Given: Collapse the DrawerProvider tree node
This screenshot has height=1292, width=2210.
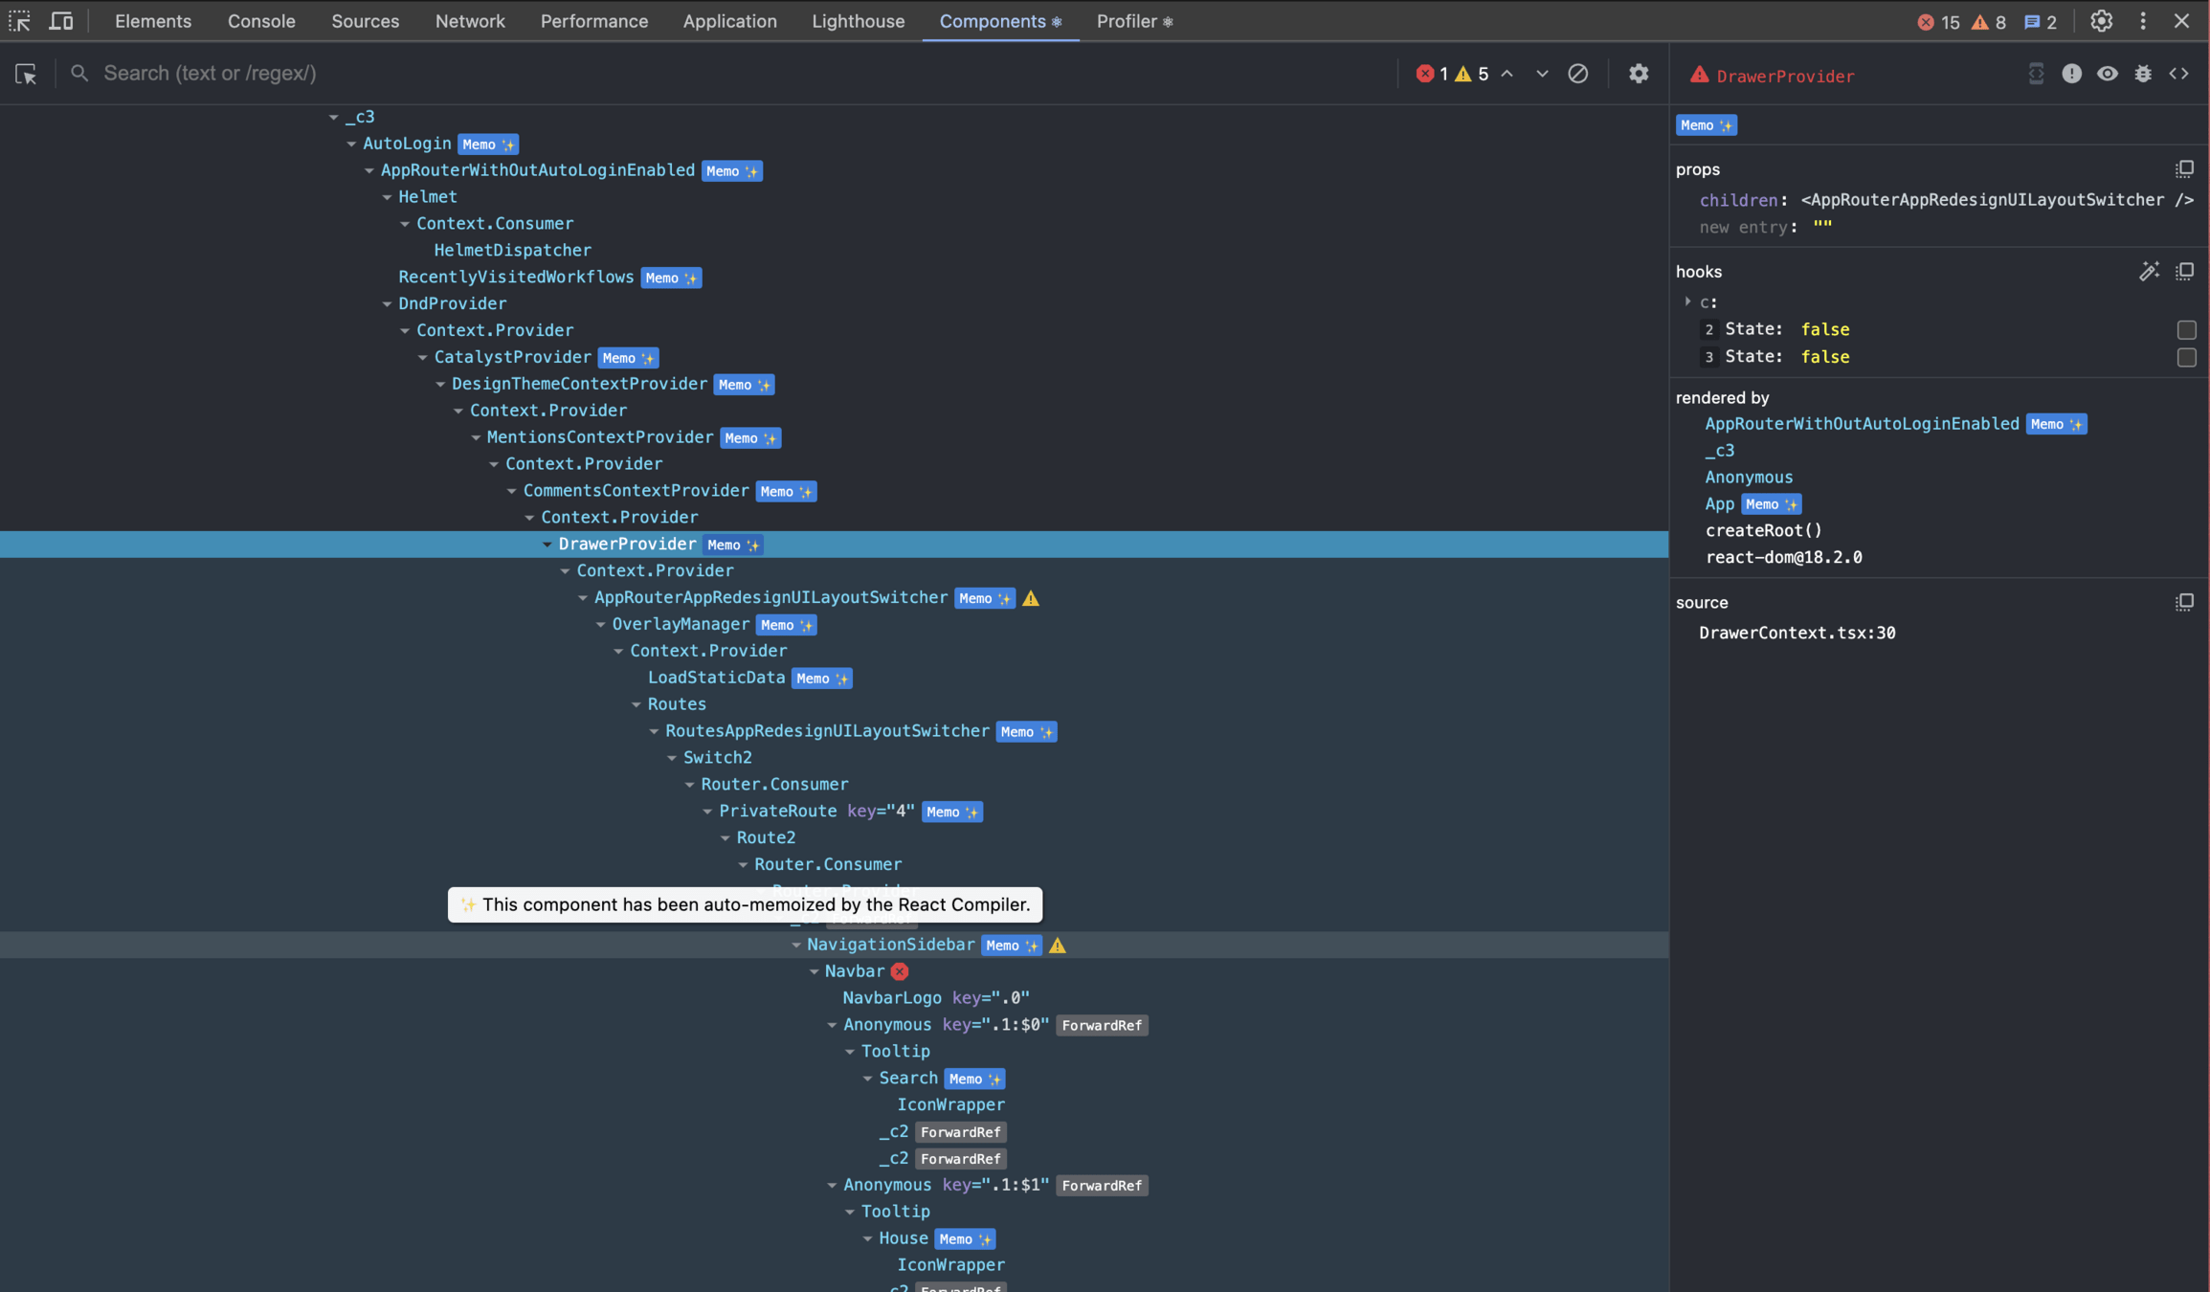Looking at the screenshot, I should click(x=547, y=545).
